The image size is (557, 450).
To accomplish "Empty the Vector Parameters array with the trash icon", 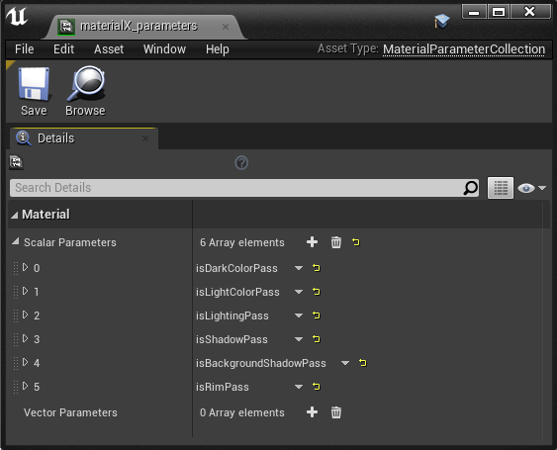I will (x=336, y=412).
